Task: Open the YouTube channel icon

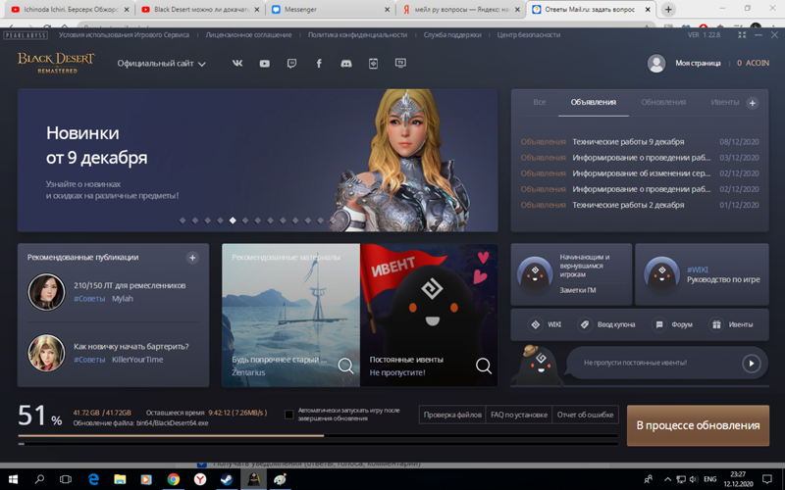Action: coord(264,64)
